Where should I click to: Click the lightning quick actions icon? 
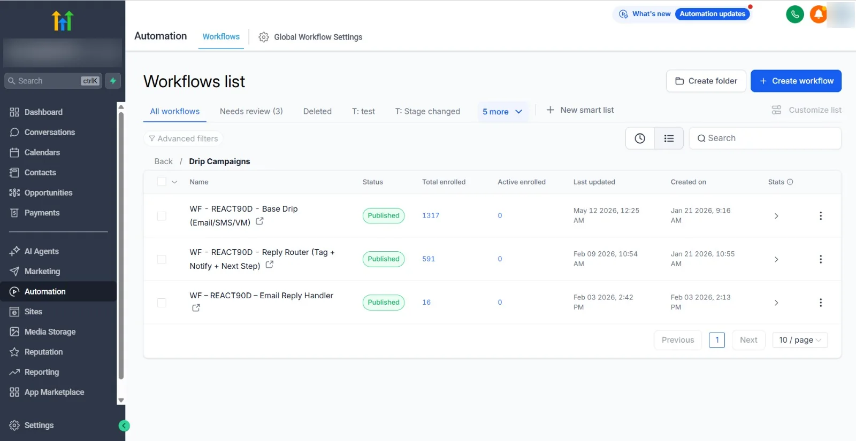pyautogui.click(x=113, y=81)
